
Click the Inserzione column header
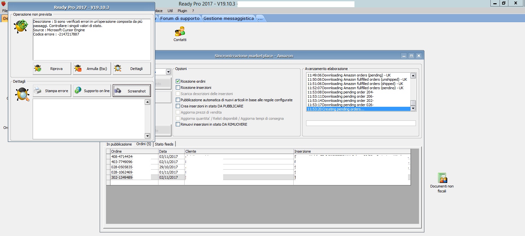352,151
